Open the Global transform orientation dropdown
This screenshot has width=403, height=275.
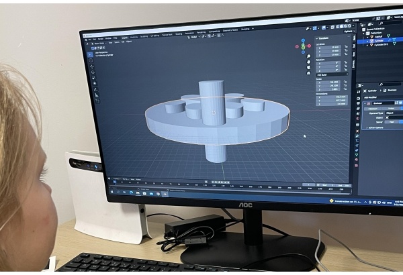[194, 37]
